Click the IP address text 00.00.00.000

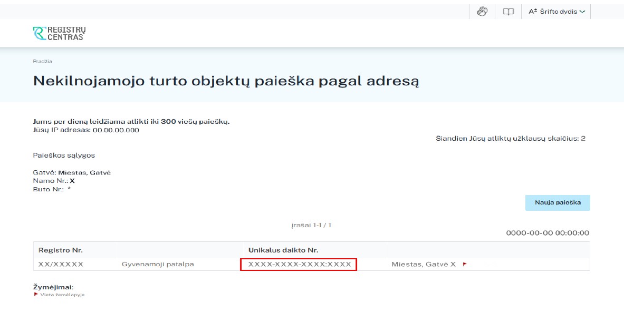click(x=116, y=130)
